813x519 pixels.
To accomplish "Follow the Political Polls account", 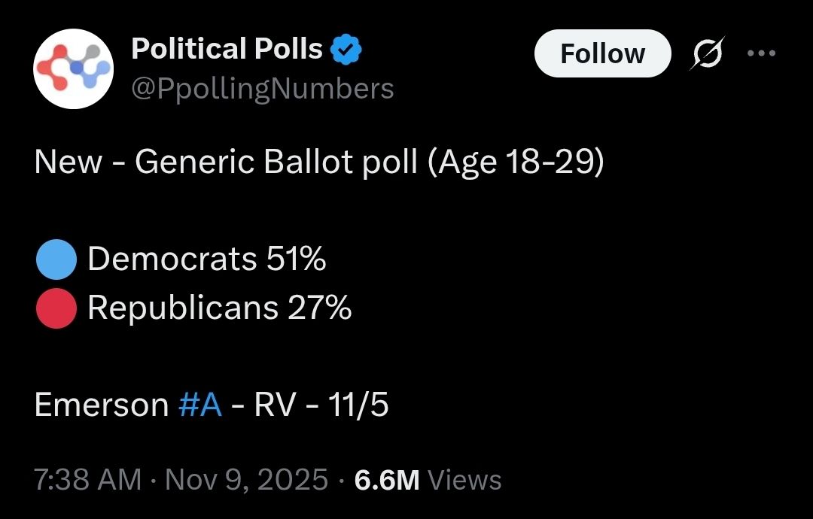I will pyautogui.click(x=602, y=53).
